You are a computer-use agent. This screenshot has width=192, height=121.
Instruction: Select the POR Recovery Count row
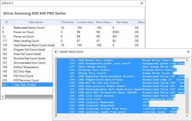click(x=27, y=80)
